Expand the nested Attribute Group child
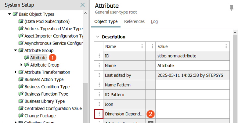The height and width of the screenshot is (123, 238). click(21, 65)
